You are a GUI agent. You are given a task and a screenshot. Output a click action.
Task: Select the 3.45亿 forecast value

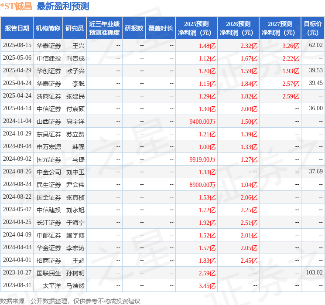pos(207,286)
